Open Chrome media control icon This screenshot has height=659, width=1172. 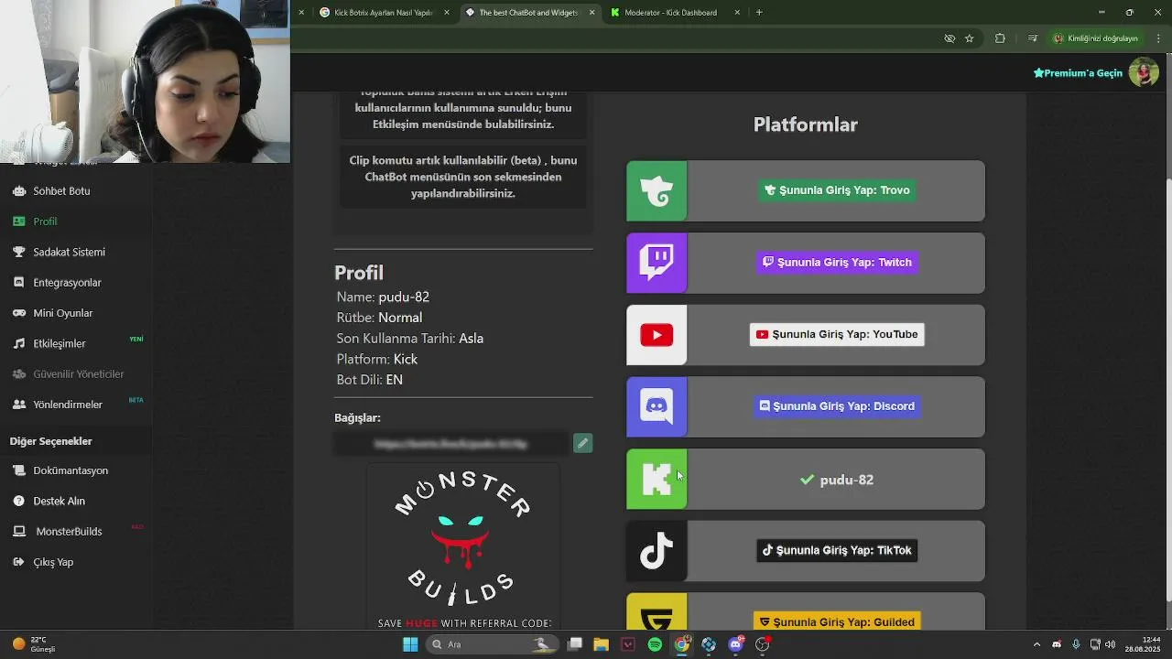click(x=1033, y=38)
